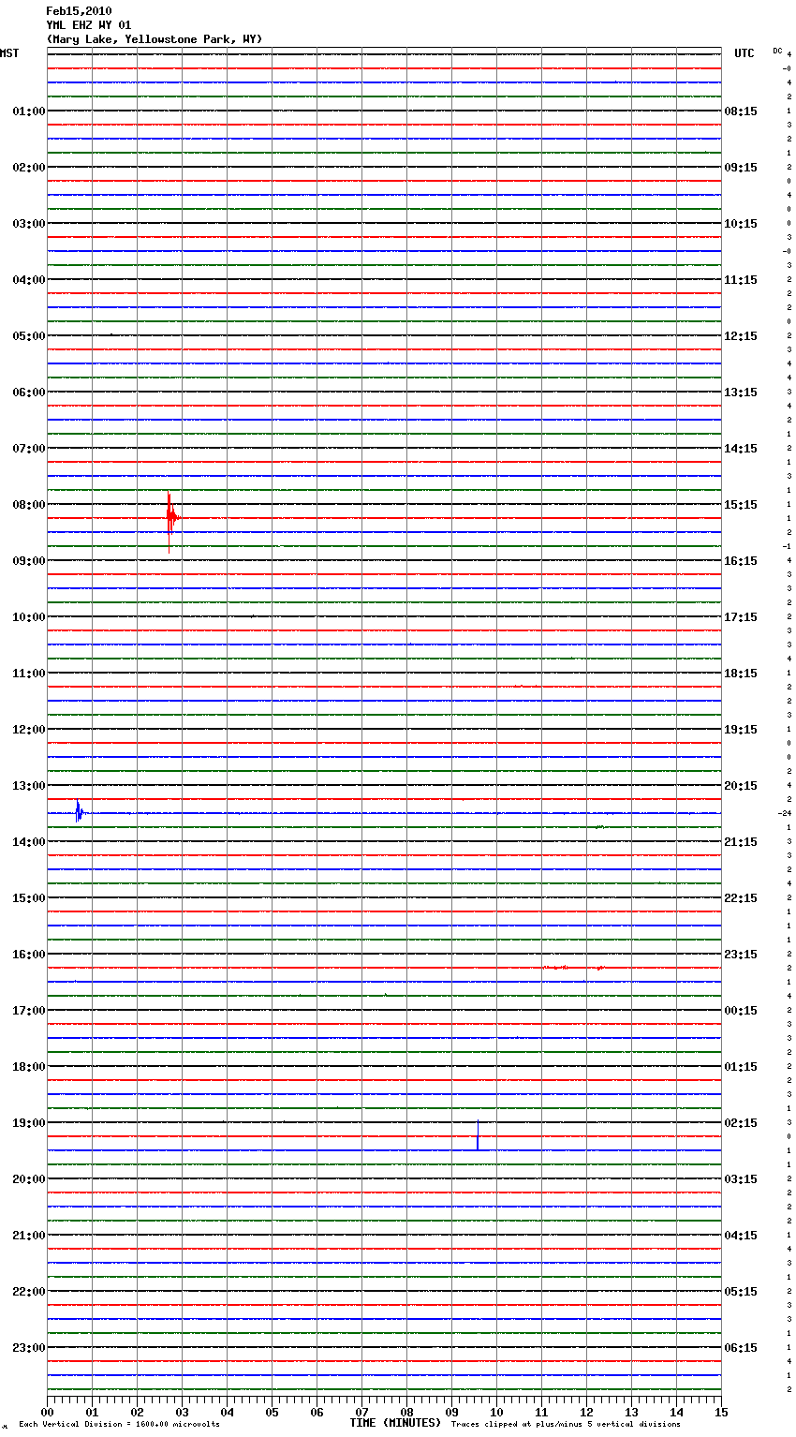Click the UTC column header
This screenshot has width=796, height=1437.
(x=744, y=53)
